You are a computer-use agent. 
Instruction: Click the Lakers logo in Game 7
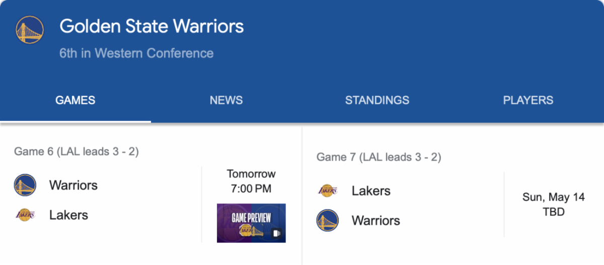(327, 190)
